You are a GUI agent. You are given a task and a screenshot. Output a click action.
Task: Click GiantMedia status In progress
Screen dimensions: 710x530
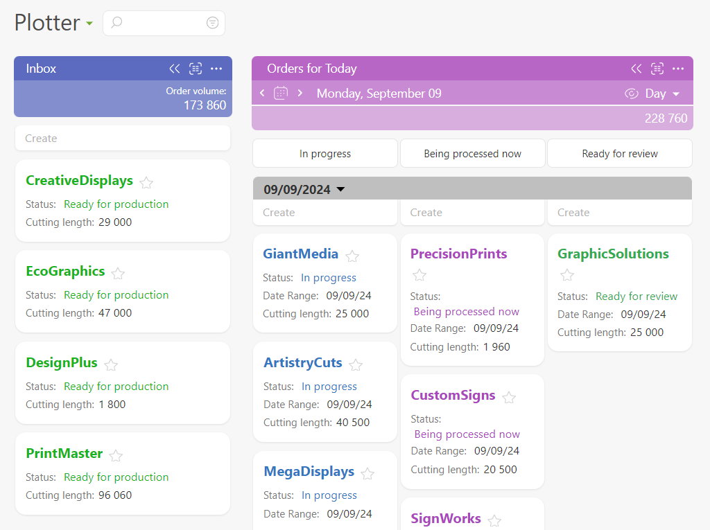click(x=328, y=277)
